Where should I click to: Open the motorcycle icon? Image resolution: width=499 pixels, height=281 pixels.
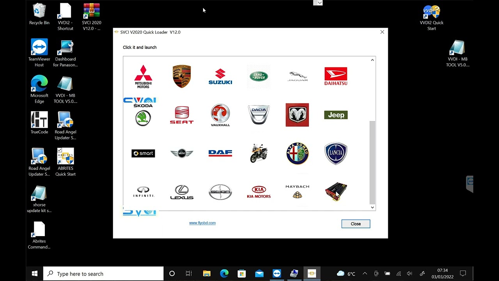[259, 153]
